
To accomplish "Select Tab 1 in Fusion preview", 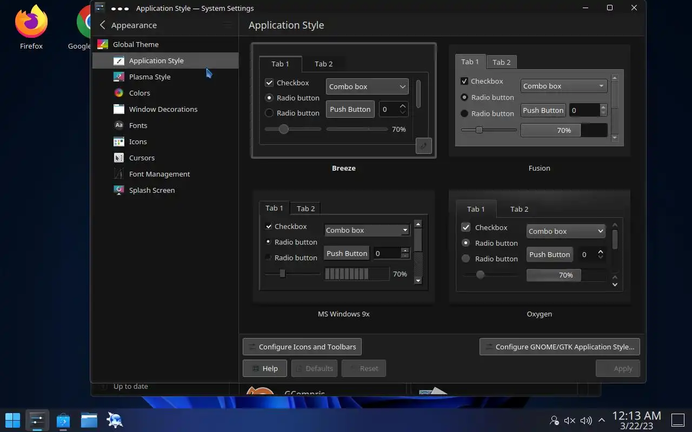I will [470, 62].
